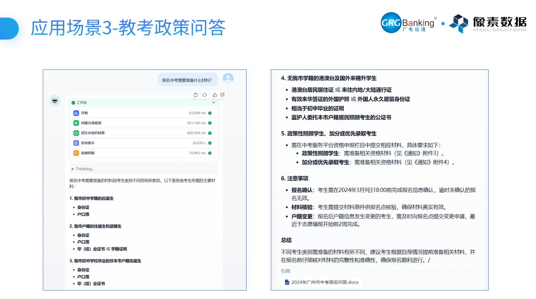Regenerate the answer with the refresh icon
This screenshot has width=536, height=299.
pyautogui.click(x=205, y=95)
